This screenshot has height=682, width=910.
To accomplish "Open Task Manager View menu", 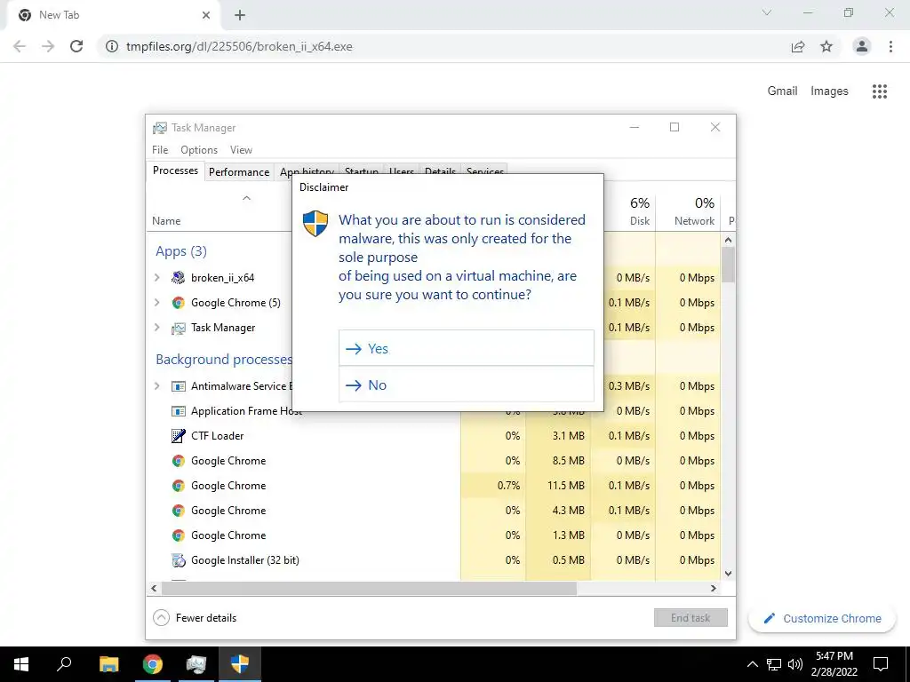I will 241,149.
